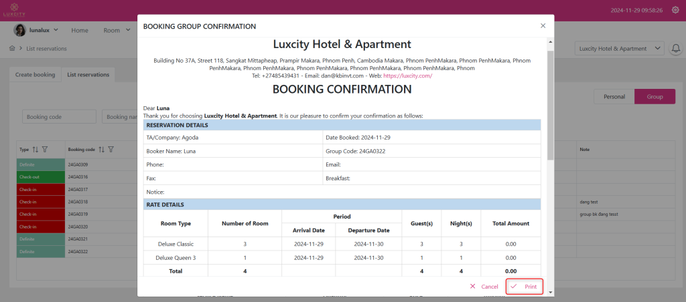Open the settings gear icon
Viewport: 686px width, 302px height.
(675, 10)
